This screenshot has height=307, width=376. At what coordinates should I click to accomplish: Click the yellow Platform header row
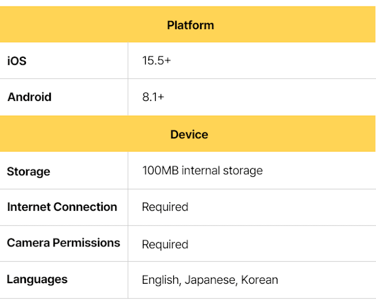tap(190, 25)
